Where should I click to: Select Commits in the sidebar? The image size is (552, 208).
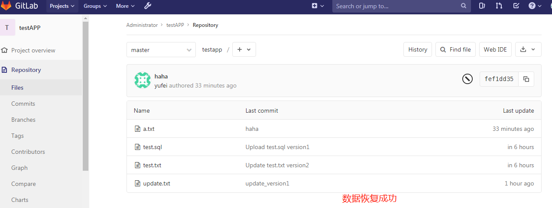tap(23, 104)
